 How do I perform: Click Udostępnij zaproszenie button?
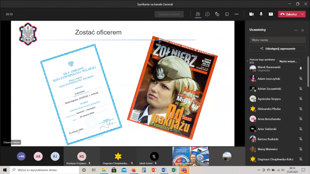pos(278,49)
